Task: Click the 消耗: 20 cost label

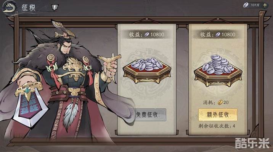Action: coord(216,103)
